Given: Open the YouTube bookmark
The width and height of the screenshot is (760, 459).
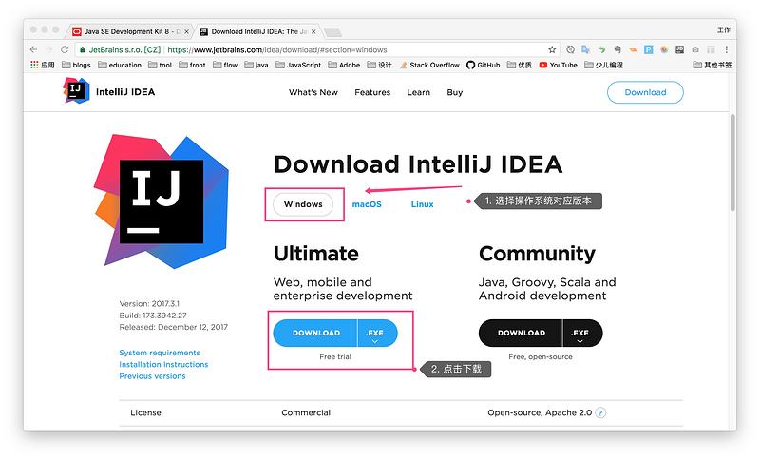Looking at the screenshot, I should [558, 65].
